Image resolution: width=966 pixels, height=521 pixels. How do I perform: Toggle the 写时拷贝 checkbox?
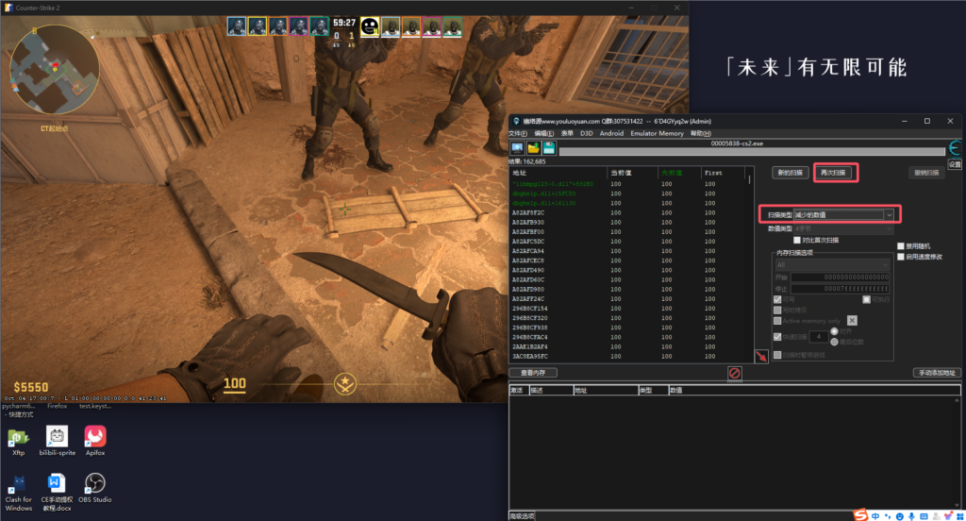click(777, 311)
